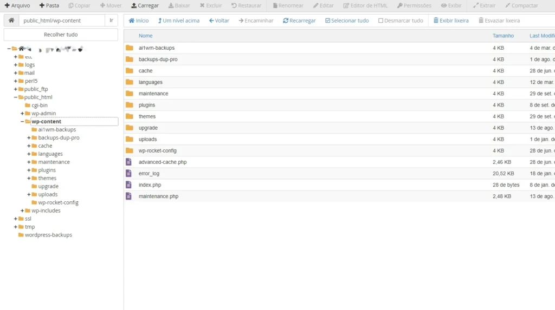
Task: Click Um nível acima
Action: coord(179,21)
